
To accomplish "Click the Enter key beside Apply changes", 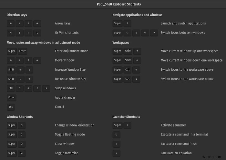I will click(x=12, y=97).
